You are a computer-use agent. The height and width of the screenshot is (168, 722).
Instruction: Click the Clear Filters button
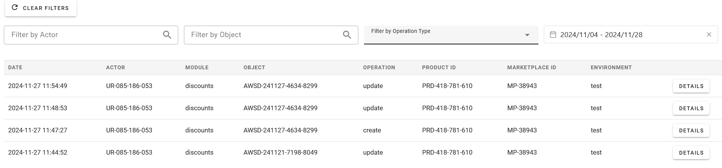tap(41, 8)
